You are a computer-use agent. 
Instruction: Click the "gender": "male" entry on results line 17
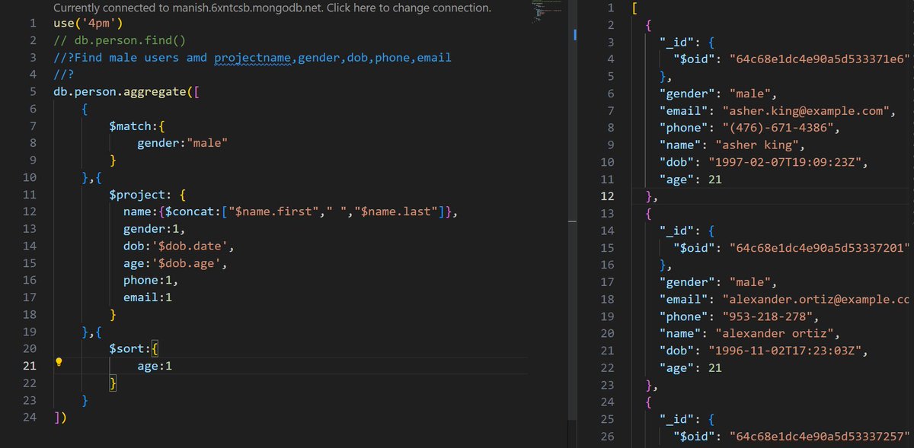tap(717, 282)
